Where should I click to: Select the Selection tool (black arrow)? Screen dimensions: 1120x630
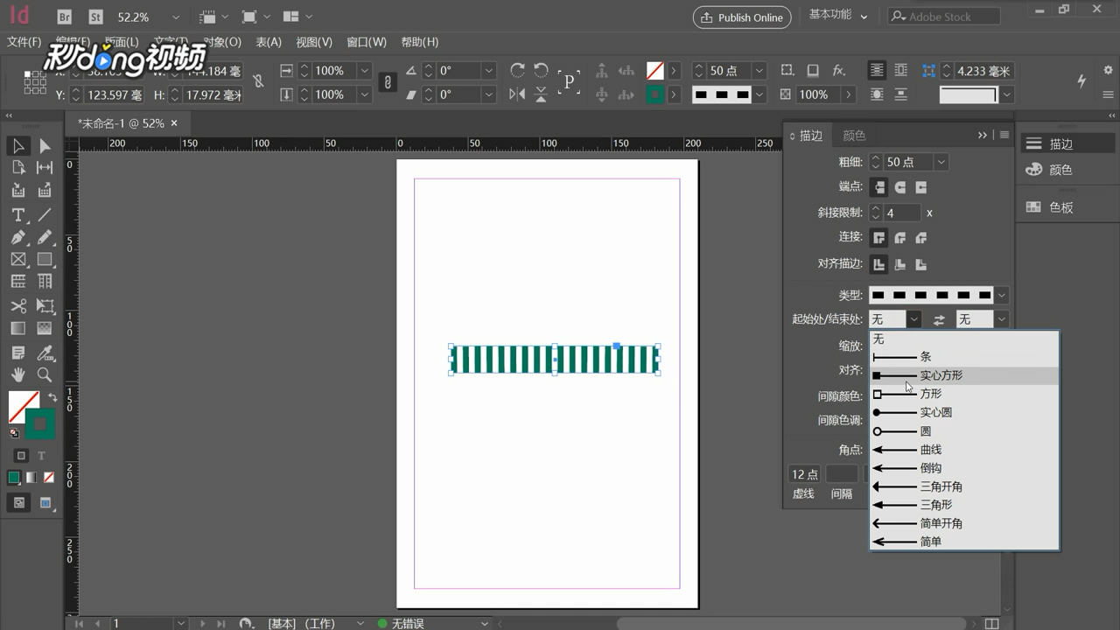[x=18, y=146]
